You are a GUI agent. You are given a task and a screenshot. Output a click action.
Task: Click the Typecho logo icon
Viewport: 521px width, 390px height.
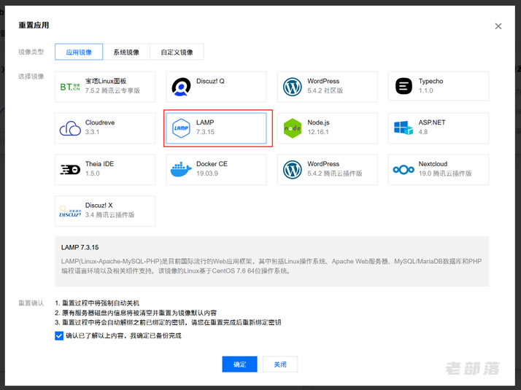pos(404,86)
